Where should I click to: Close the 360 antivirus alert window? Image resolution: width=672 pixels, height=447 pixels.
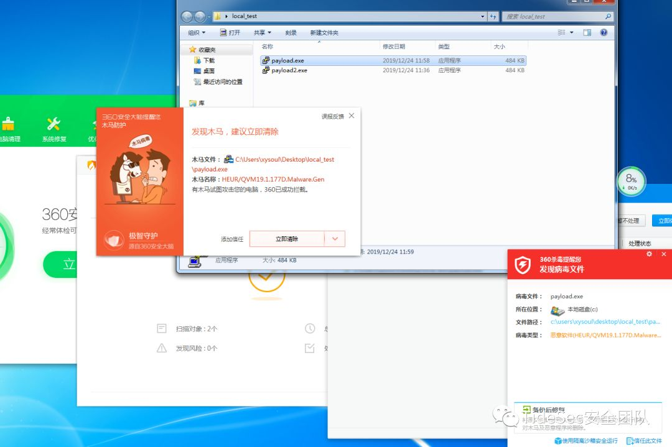tap(663, 254)
